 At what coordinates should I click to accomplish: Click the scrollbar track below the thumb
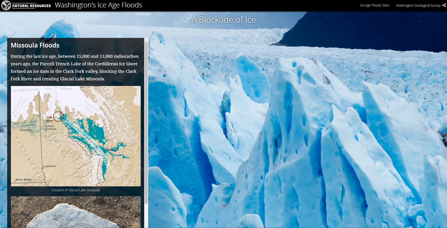point(146,216)
